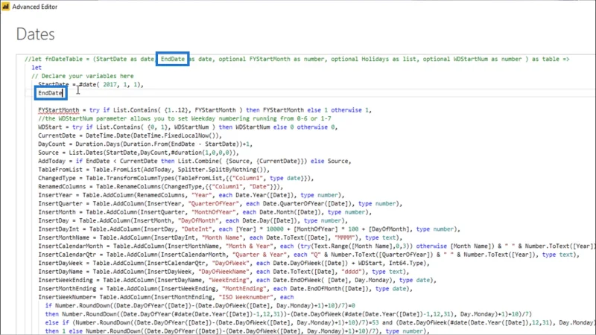Click the 'Dates' query heading

pos(35,34)
